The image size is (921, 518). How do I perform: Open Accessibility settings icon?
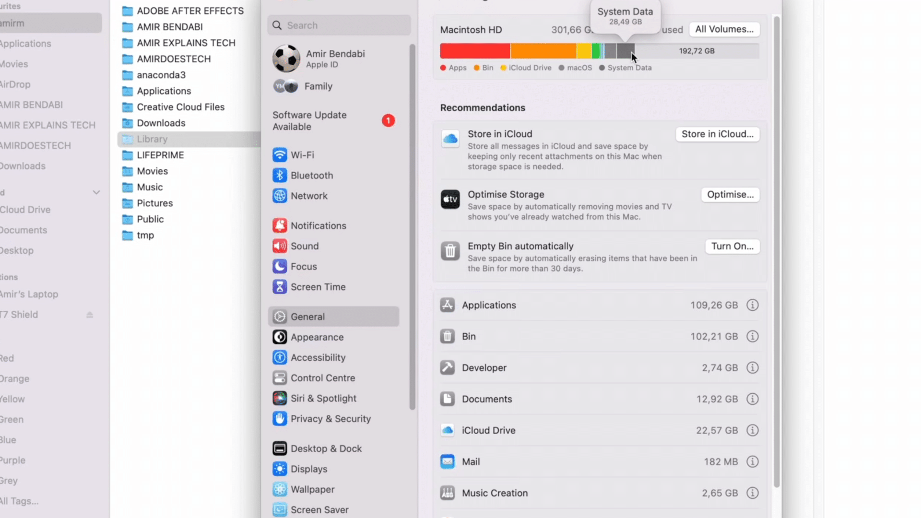click(280, 357)
